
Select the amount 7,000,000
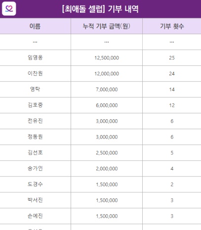tap(107, 90)
